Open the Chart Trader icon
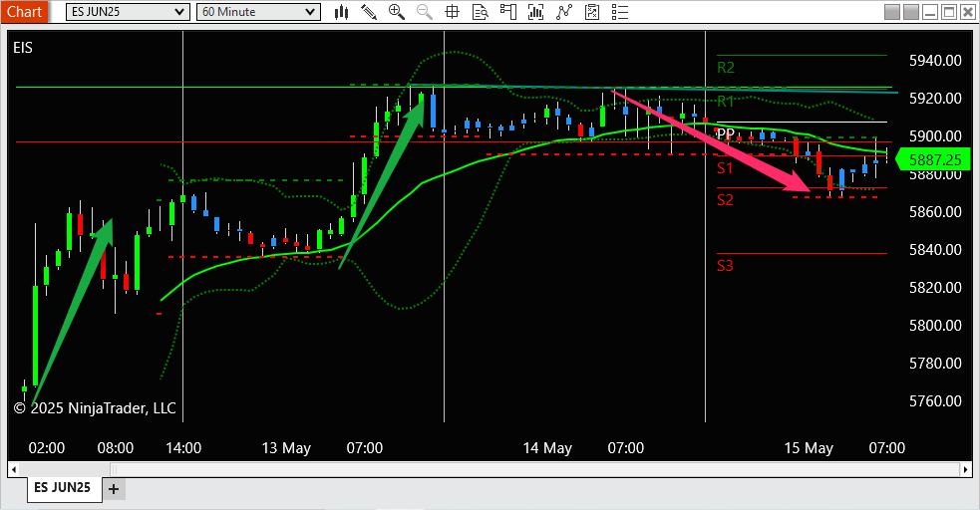The image size is (980, 510). click(x=508, y=12)
